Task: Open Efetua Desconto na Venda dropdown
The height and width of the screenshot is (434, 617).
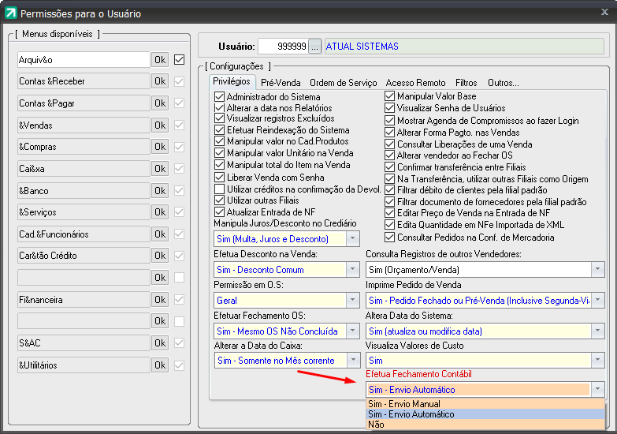Action: (352, 270)
